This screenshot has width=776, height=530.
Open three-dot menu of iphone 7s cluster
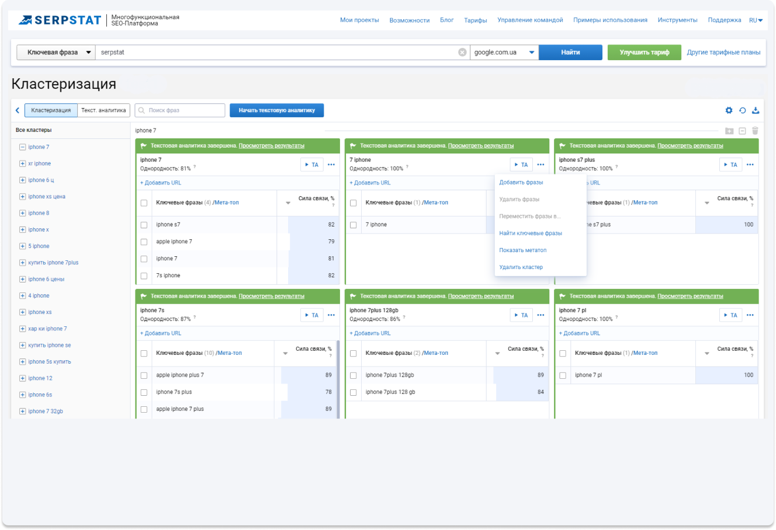(x=331, y=315)
